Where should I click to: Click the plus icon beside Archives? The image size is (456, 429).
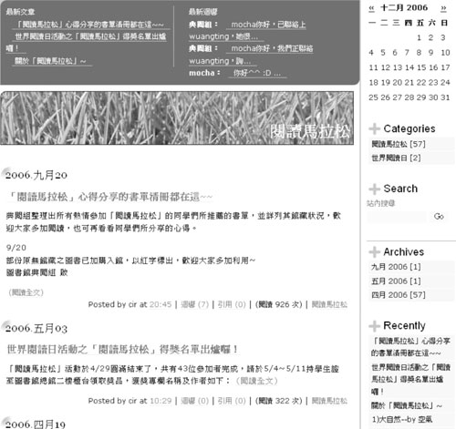[x=374, y=252]
